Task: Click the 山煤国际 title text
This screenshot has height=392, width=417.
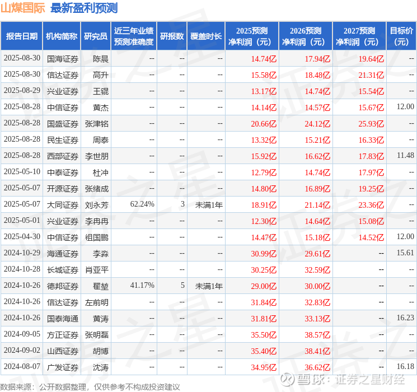Action: (x=23, y=8)
